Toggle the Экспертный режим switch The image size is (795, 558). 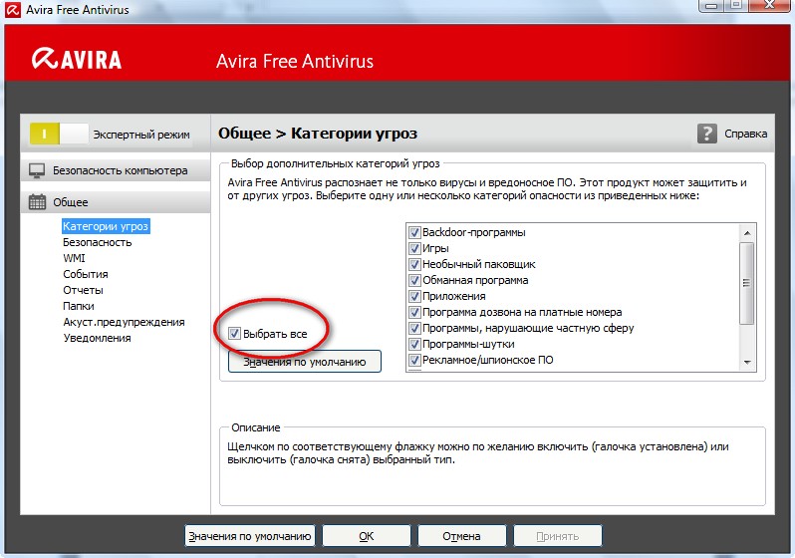[60, 134]
